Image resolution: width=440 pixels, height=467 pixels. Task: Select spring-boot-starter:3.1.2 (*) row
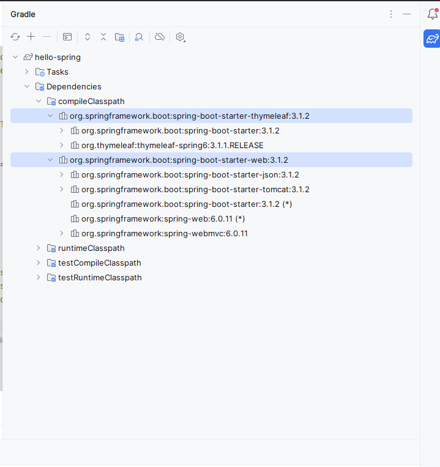coord(211,204)
